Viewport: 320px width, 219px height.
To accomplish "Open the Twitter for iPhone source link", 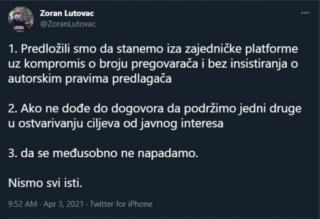I will pyautogui.click(x=121, y=204).
